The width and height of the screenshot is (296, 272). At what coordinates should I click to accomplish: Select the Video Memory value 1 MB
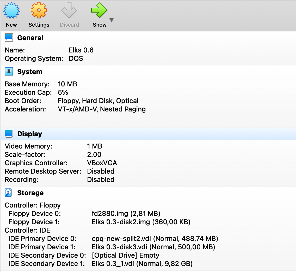[x=95, y=146]
